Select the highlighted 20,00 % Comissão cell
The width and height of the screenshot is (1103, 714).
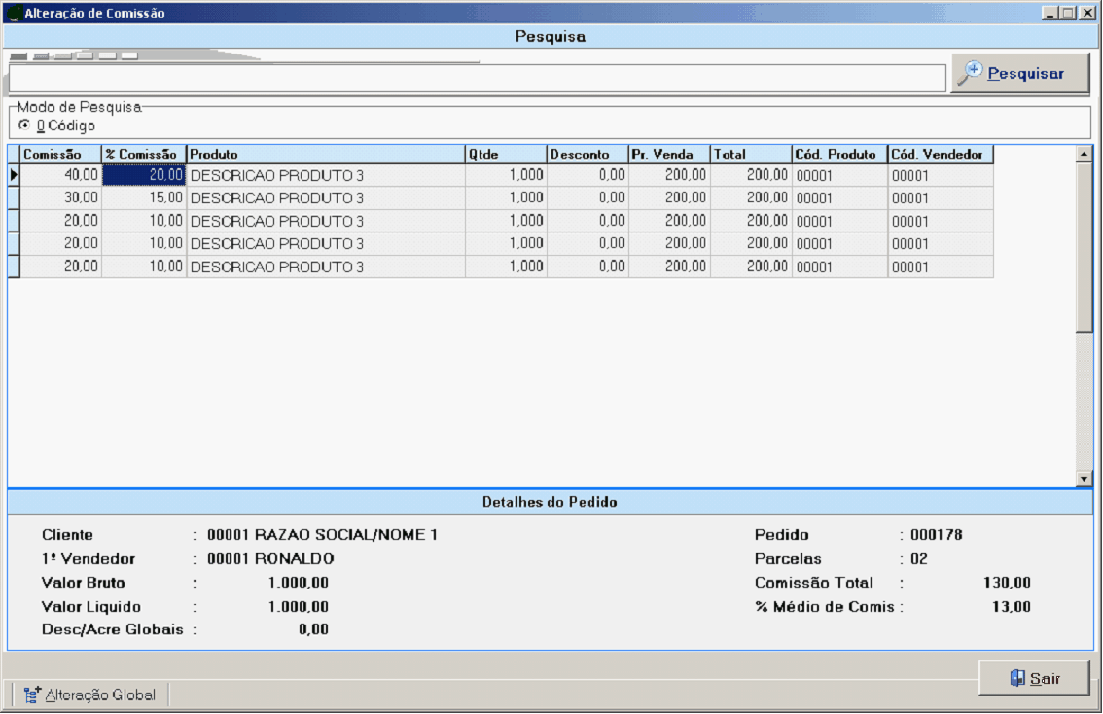[143, 175]
